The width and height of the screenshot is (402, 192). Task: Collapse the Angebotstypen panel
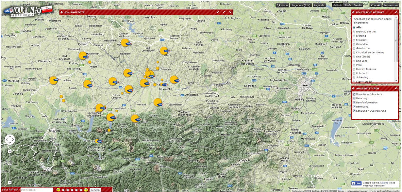tap(396, 88)
